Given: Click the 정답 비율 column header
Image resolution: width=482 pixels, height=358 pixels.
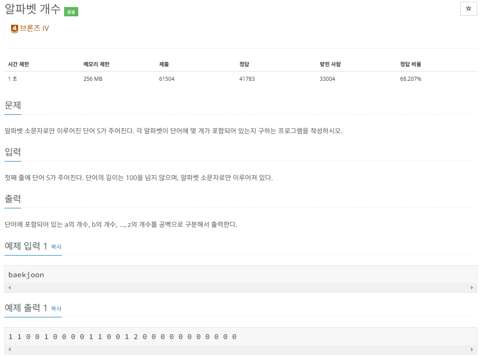Looking at the screenshot, I should tap(410, 64).
